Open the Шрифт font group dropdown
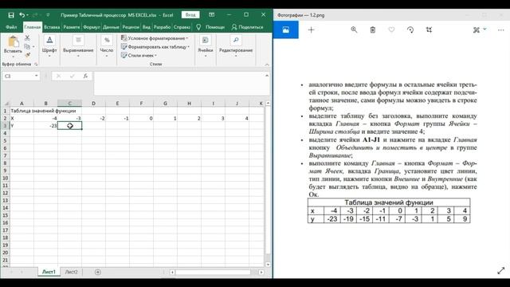The image size is (510, 287). pos(49,46)
